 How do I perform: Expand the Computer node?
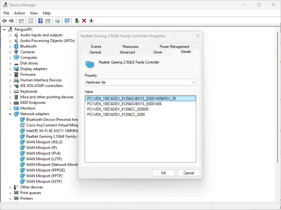pos(10,58)
